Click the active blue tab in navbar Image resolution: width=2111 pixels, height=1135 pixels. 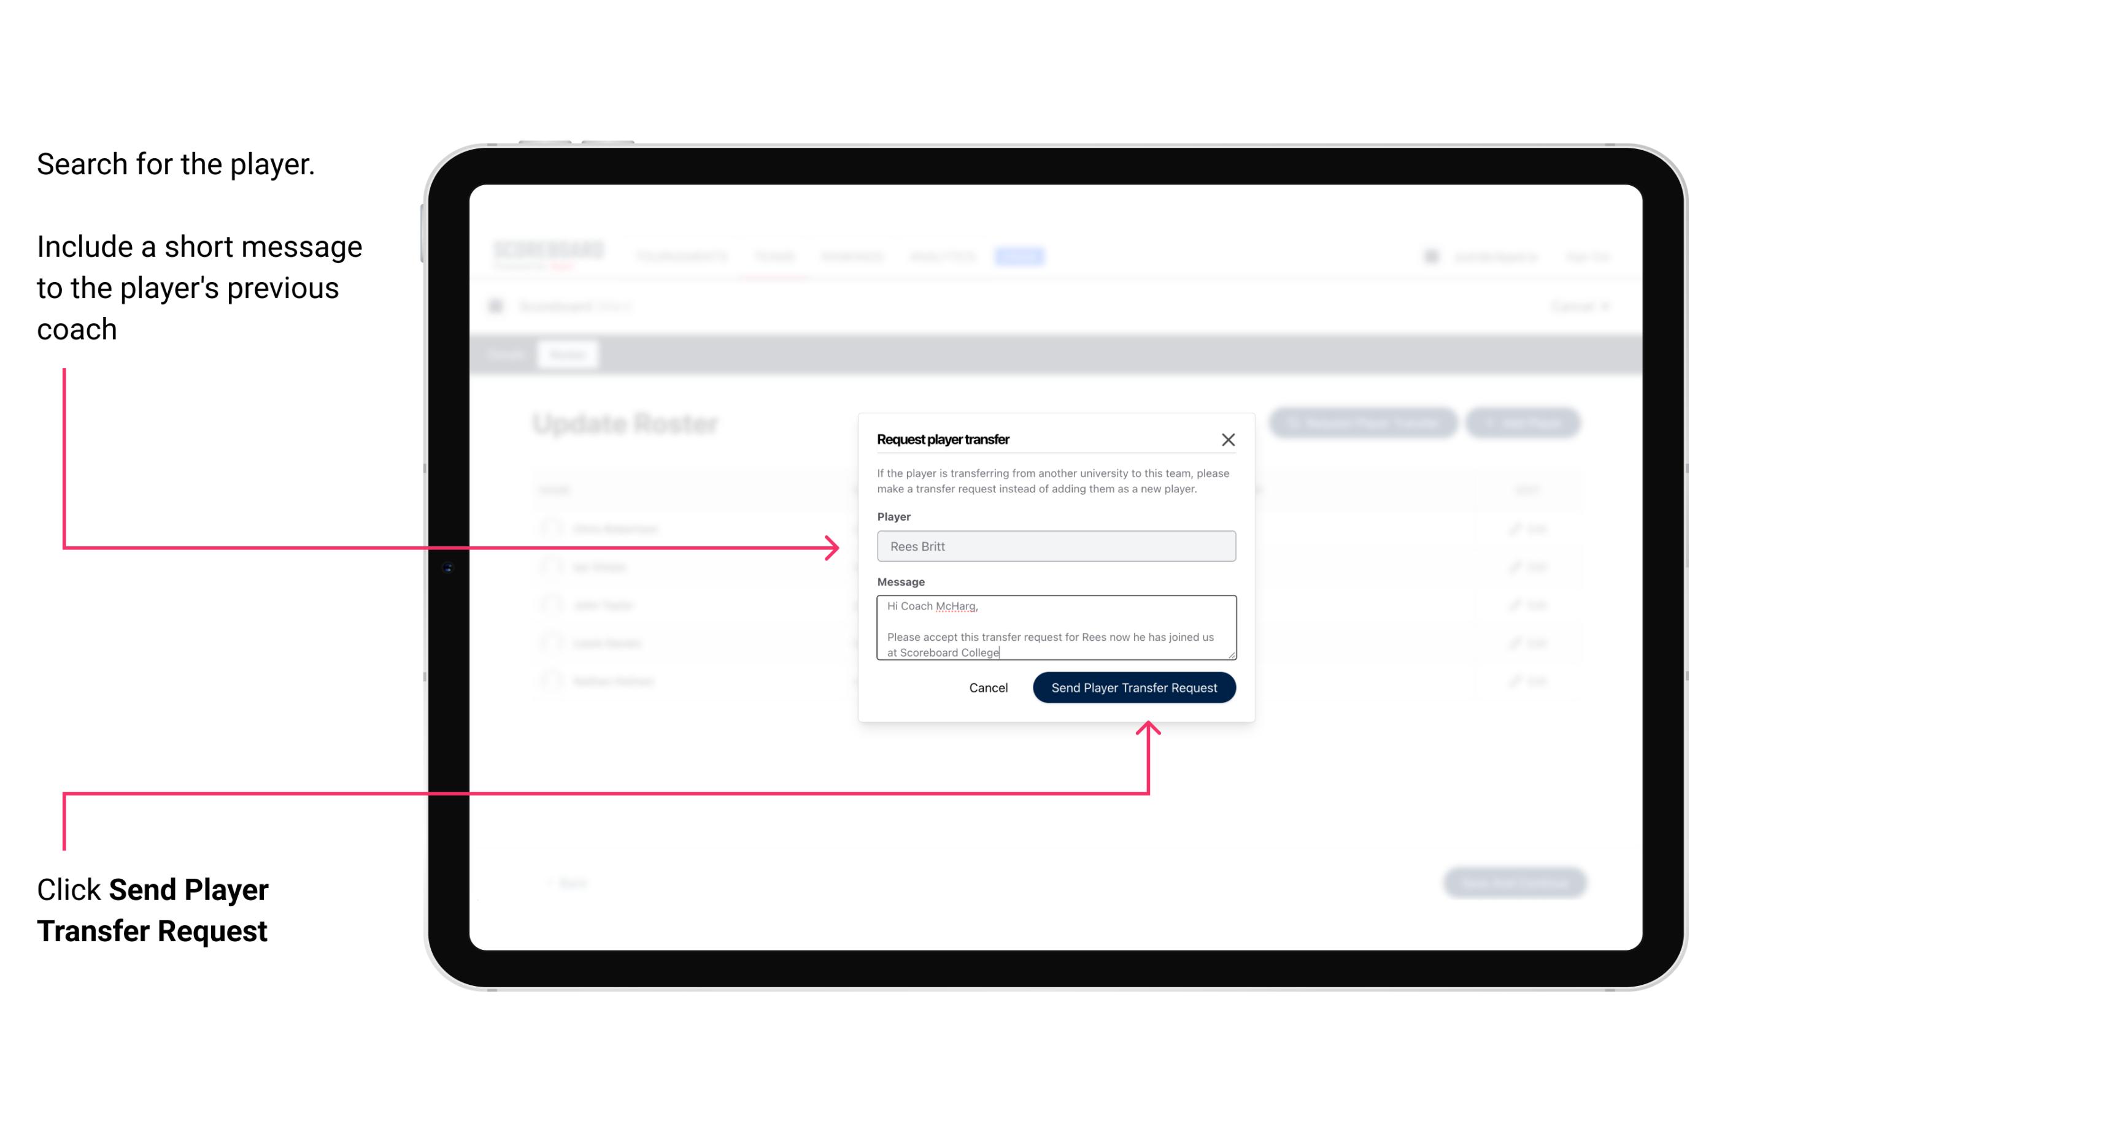click(x=1016, y=256)
